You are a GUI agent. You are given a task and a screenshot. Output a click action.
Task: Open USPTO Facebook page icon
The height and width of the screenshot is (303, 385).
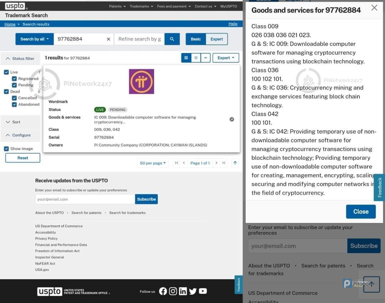163,291
